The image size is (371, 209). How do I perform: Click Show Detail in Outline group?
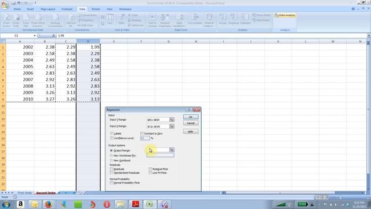261,15
